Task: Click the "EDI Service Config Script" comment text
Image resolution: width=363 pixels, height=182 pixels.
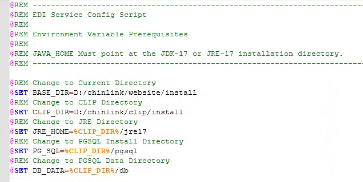Action: (x=89, y=15)
